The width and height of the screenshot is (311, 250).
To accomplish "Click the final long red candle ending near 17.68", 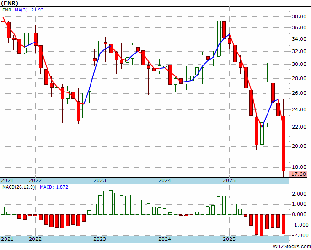I will click(284, 143).
